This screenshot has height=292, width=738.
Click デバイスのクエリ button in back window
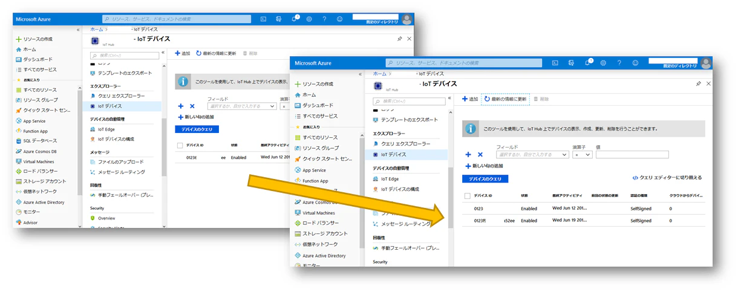(197, 129)
